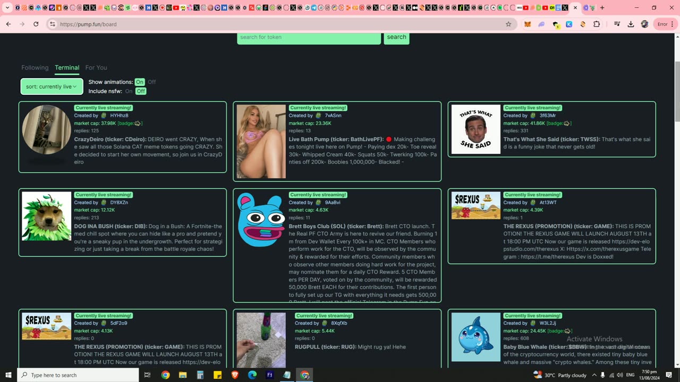Click the Error update chip in Chrome
This screenshot has width=680, height=382.
click(x=662, y=24)
